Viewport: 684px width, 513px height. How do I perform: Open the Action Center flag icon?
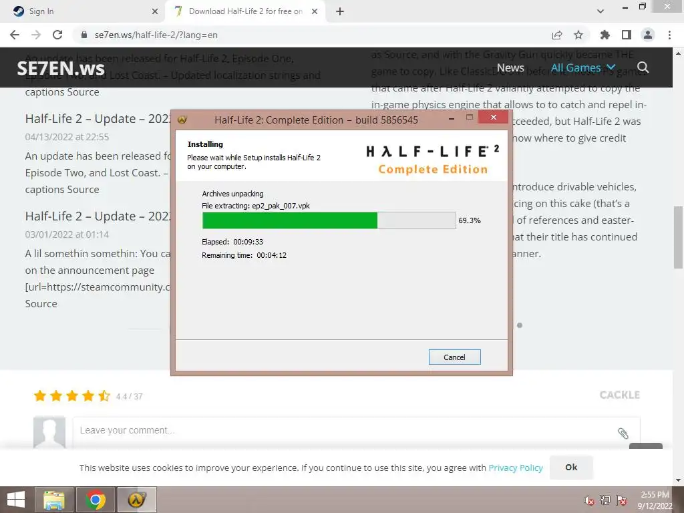621,500
